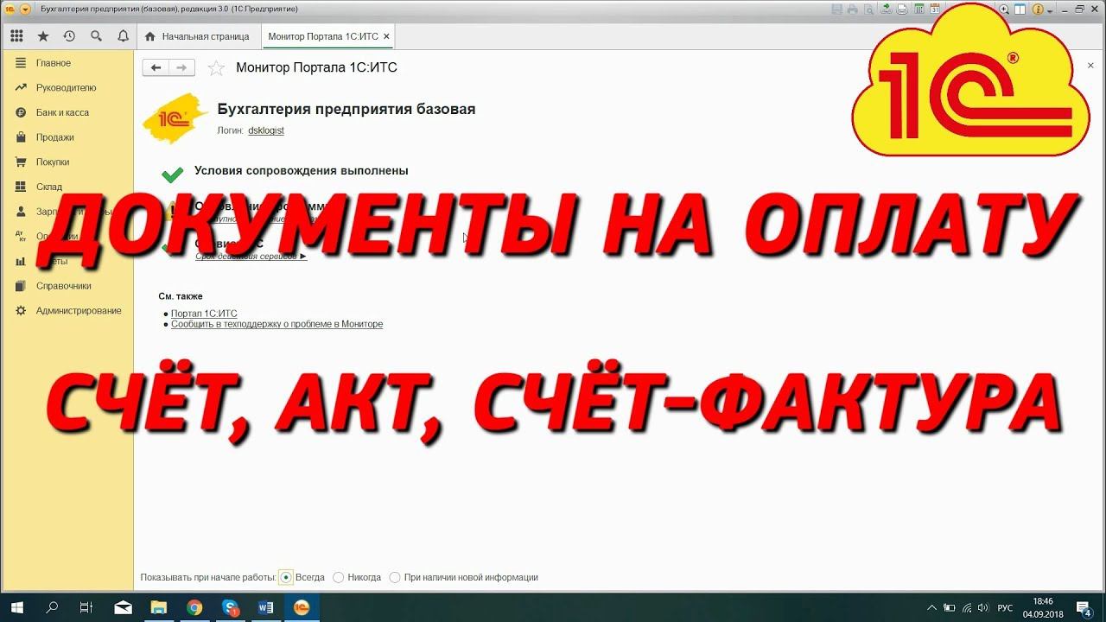Image resolution: width=1106 pixels, height=622 pixels.
Task: Navigate back with the left arrow
Action: (x=156, y=67)
